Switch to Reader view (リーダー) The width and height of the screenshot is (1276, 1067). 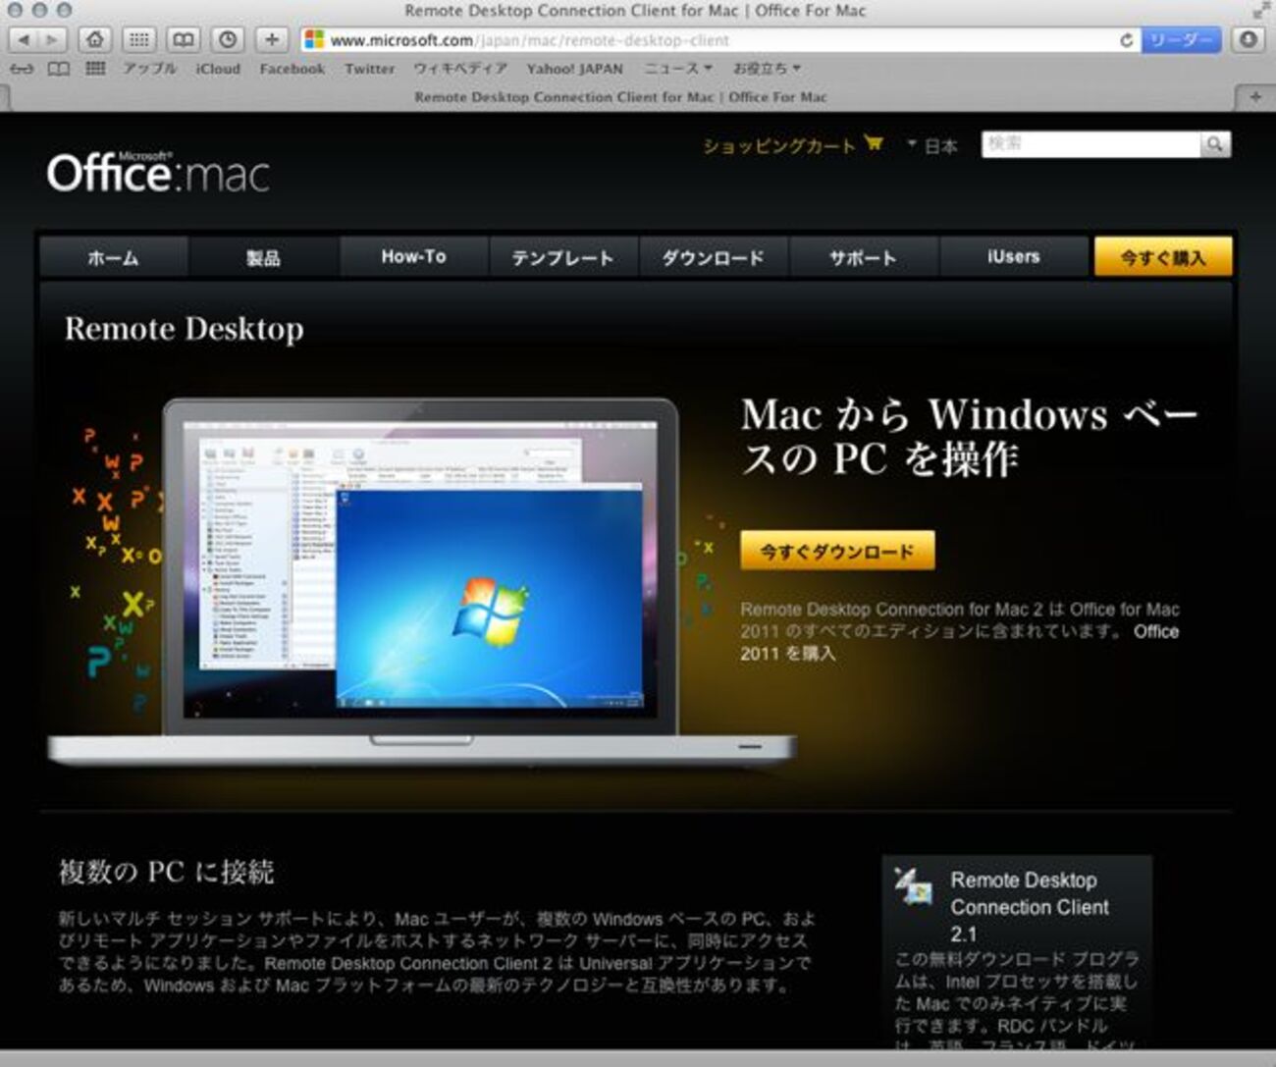point(1181,40)
